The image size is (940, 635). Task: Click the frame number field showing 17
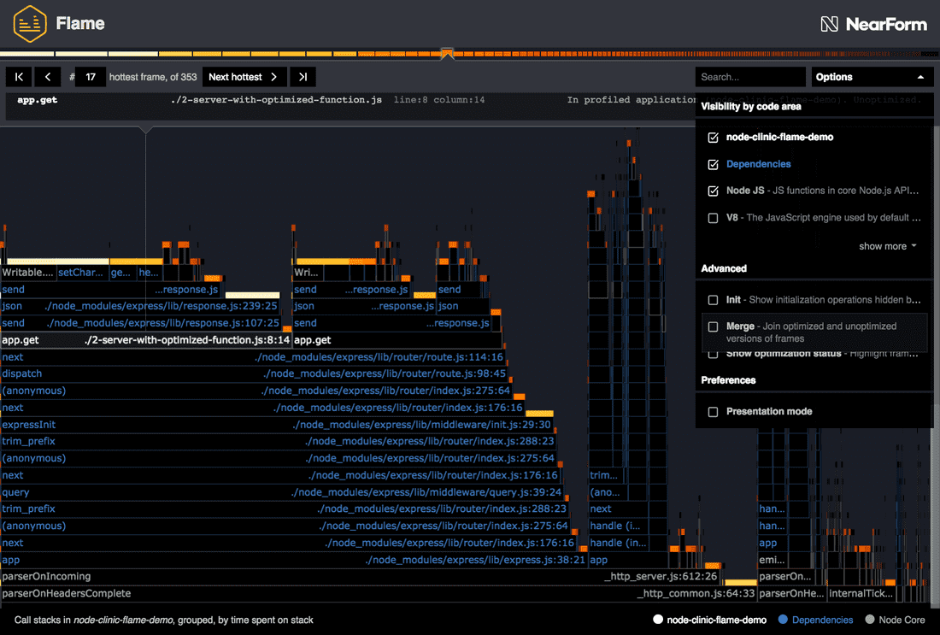[91, 77]
